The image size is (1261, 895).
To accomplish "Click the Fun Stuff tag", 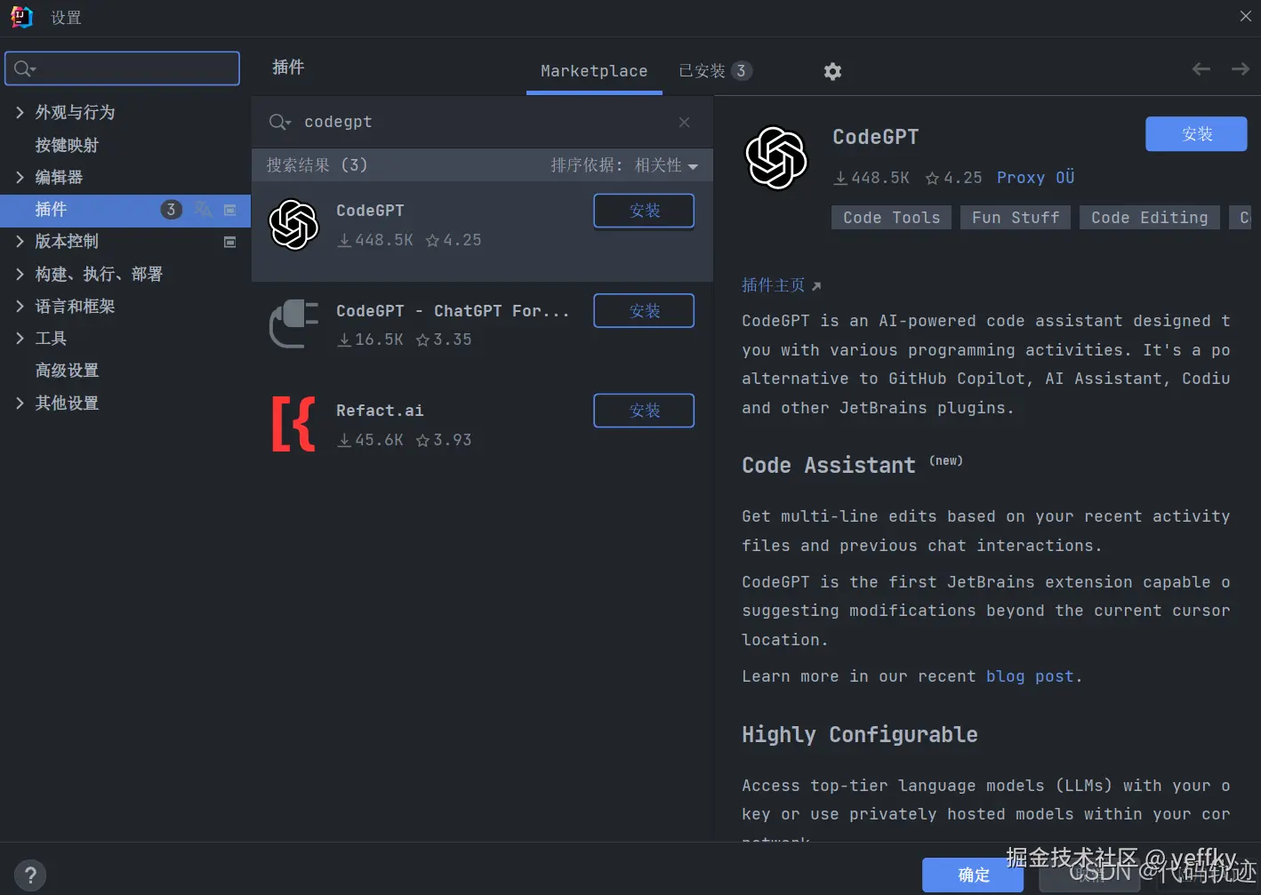I will pos(1016,218).
